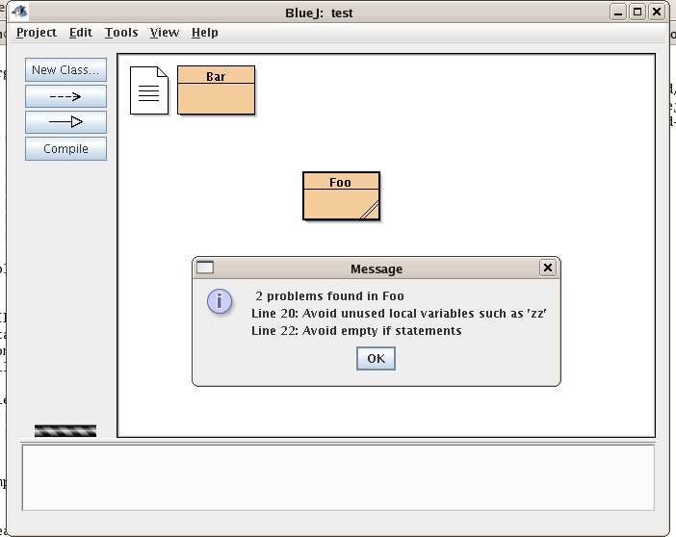Click the 'Line 22' empty if message
The image size is (676, 537).
(356, 330)
